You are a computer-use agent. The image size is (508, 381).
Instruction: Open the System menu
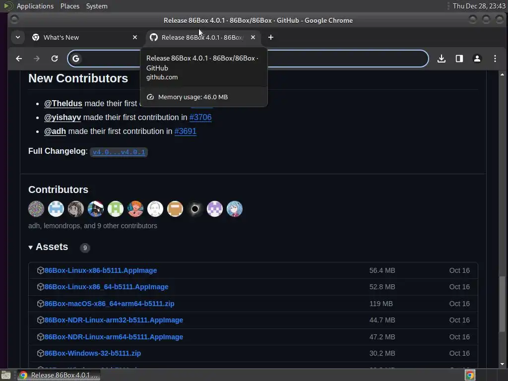coord(97,6)
